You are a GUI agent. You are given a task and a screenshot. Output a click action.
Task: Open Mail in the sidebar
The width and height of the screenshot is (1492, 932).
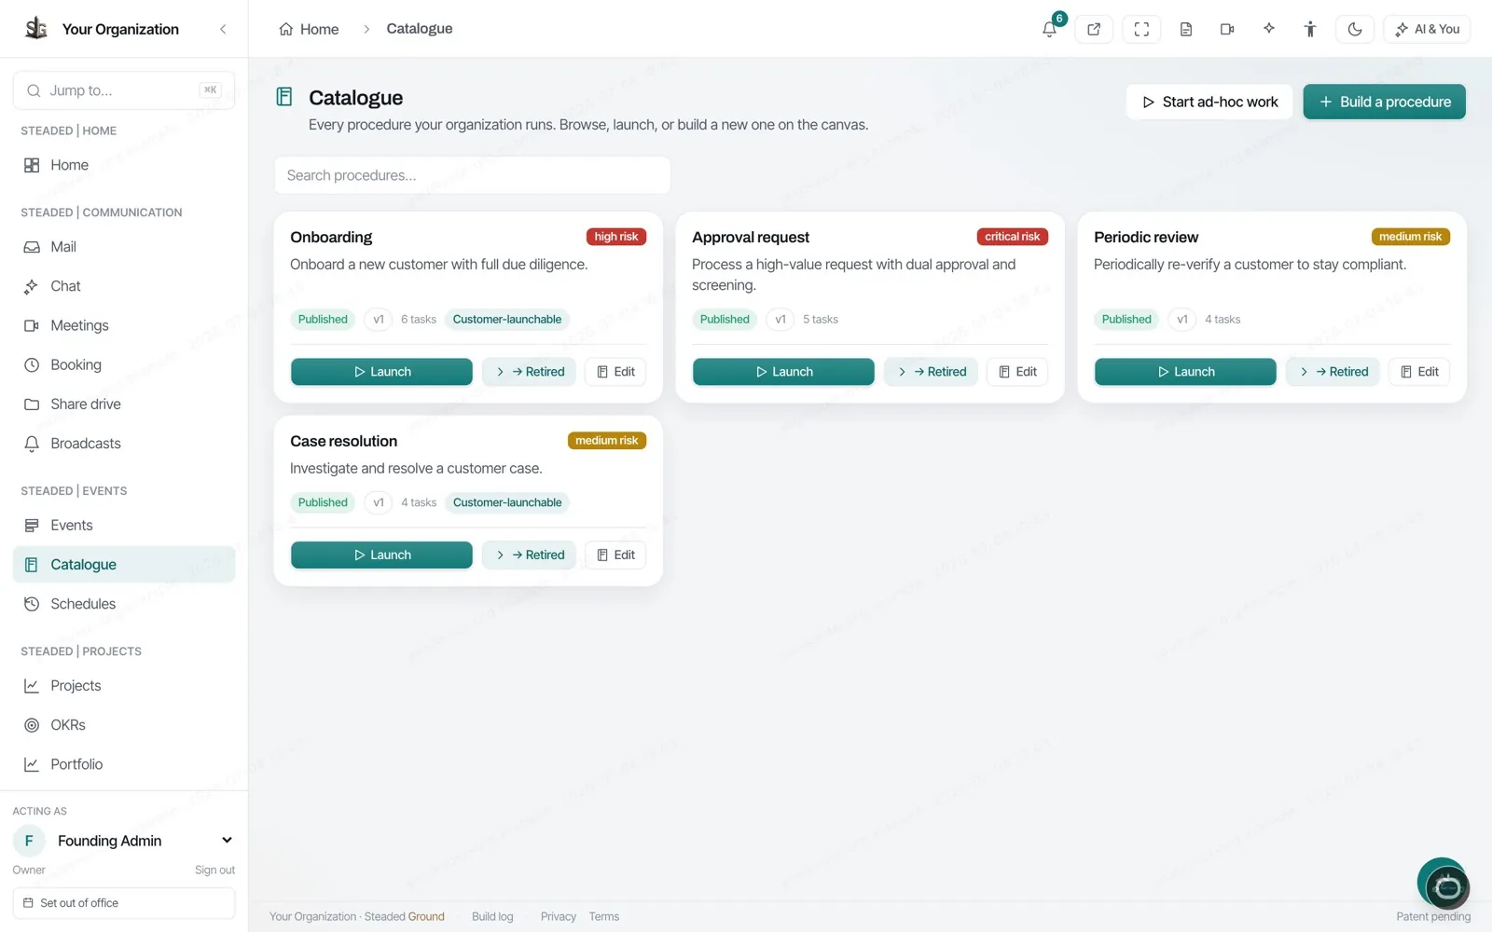click(x=124, y=247)
